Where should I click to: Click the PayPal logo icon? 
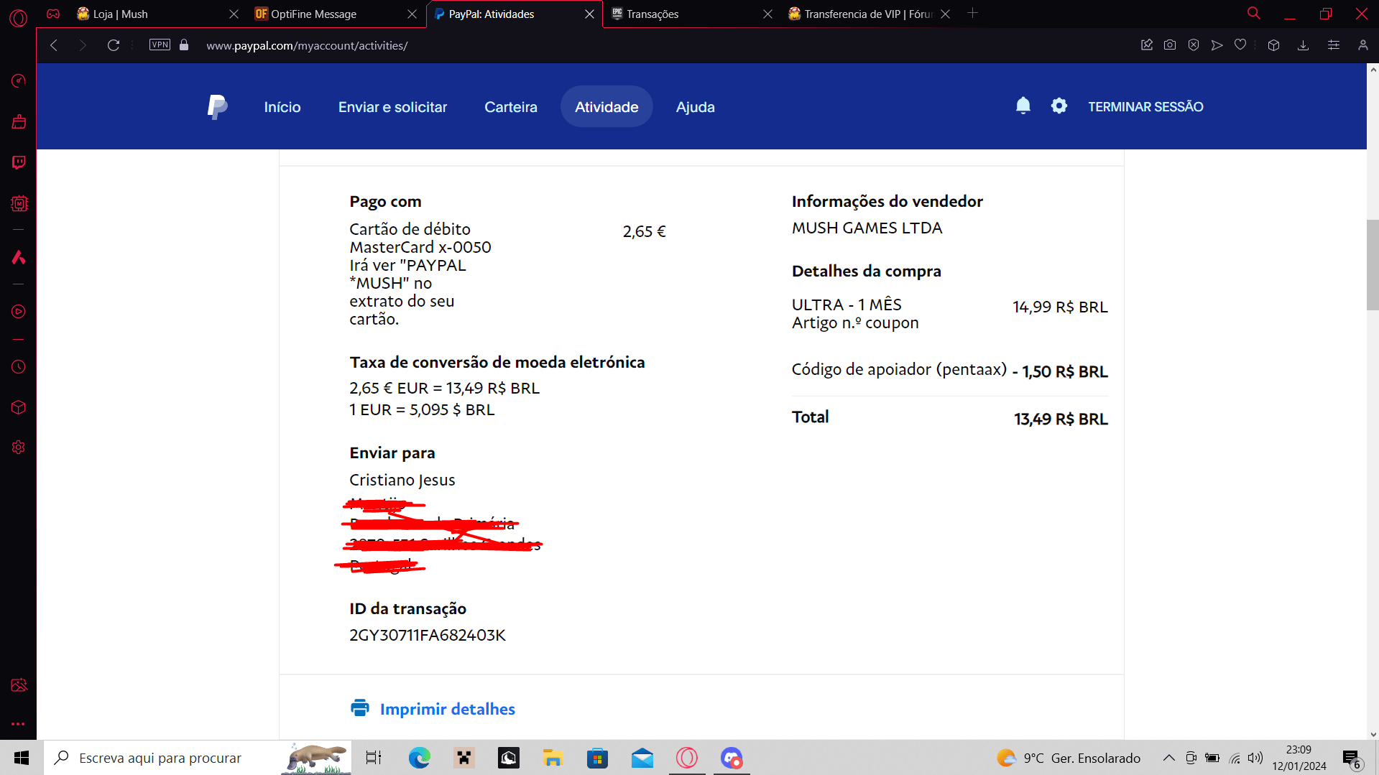[x=217, y=107]
